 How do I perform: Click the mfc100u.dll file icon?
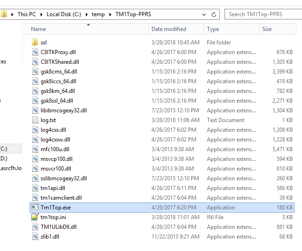point(35,149)
